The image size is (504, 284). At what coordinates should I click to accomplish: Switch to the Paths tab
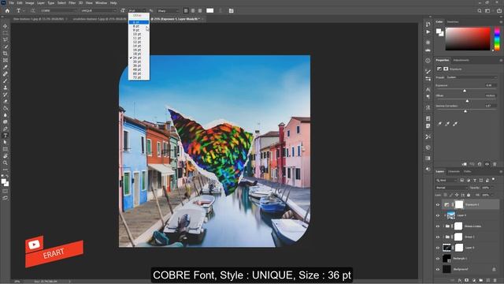[467, 172]
